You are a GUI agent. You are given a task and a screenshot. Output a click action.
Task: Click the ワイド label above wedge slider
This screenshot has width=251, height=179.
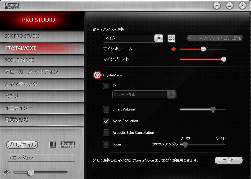[221, 138]
